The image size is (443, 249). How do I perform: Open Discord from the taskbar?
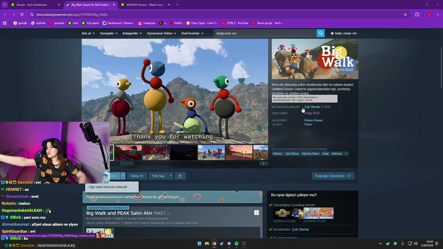(229, 243)
